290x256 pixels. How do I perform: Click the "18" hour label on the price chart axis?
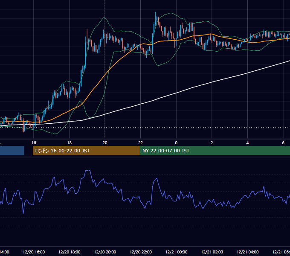(69, 143)
